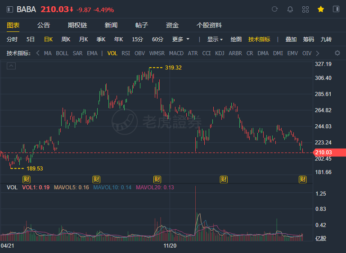Open the 个股资料 stock profile tab
The width and height of the screenshot is (346, 253).
(209, 25)
